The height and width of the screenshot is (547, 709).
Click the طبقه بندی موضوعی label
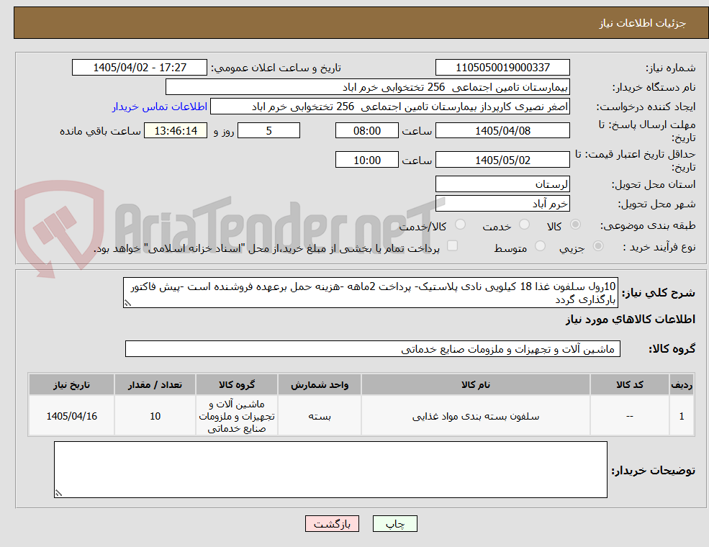(x=648, y=225)
